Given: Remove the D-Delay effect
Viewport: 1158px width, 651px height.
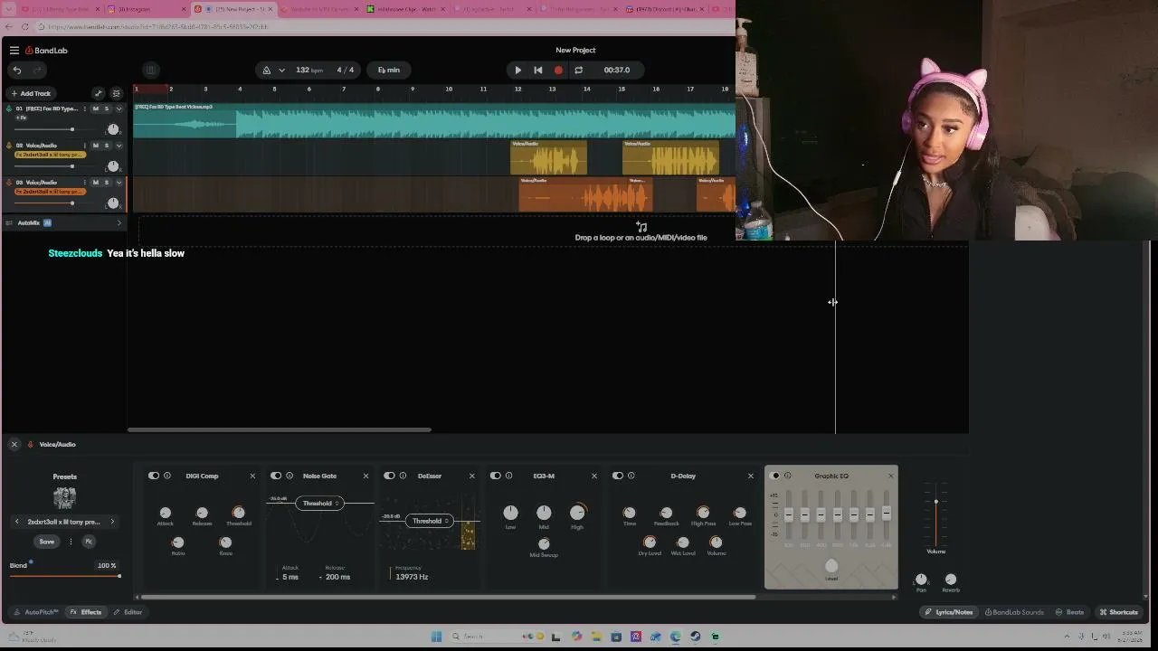Looking at the screenshot, I should [750, 476].
